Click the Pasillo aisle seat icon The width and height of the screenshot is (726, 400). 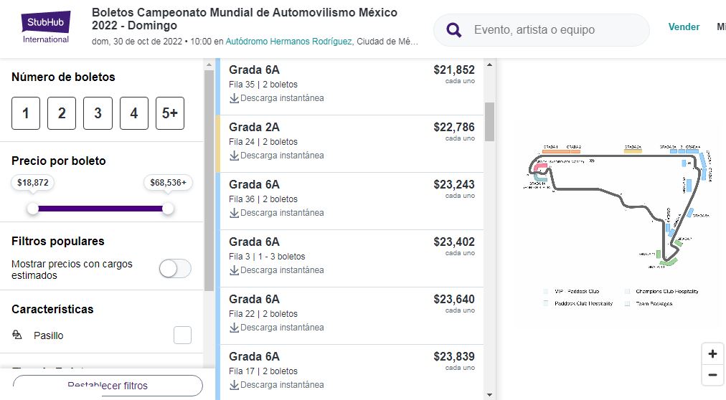[x=17, y=335]
